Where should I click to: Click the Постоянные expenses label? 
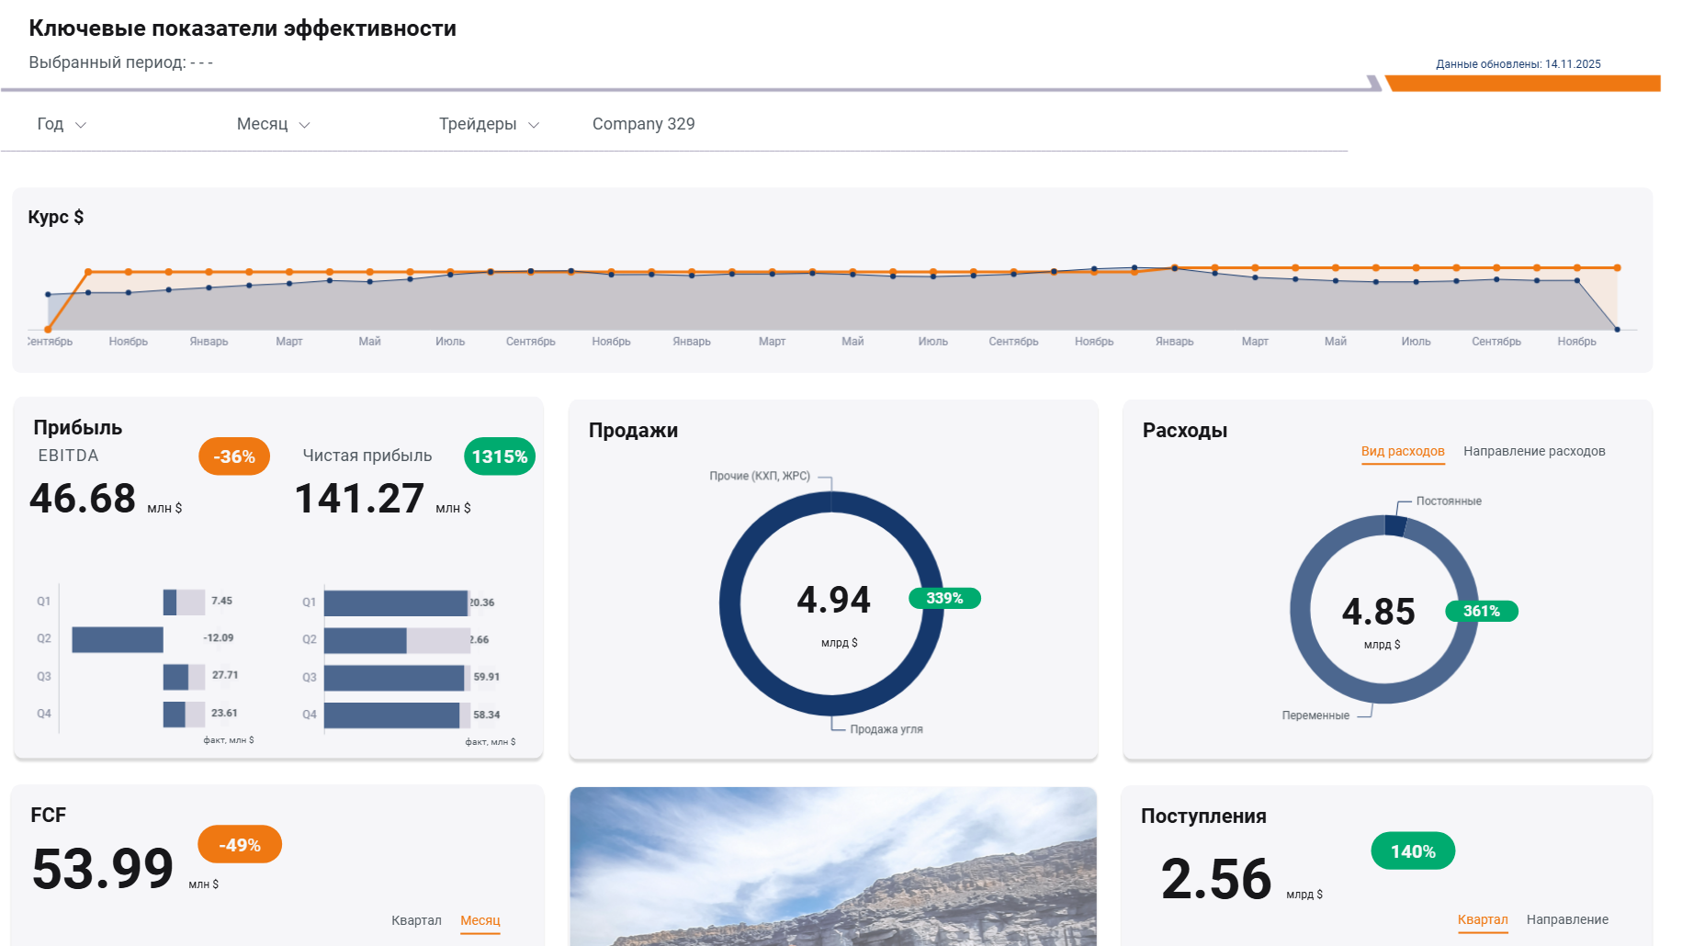tap(1449, 501)
